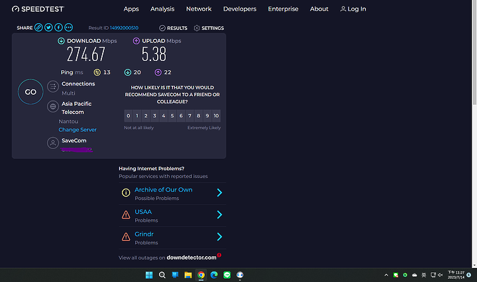Viewport: 477px width, 282px height.
Task: Click Log In
Action: click(x=353, y=9)
